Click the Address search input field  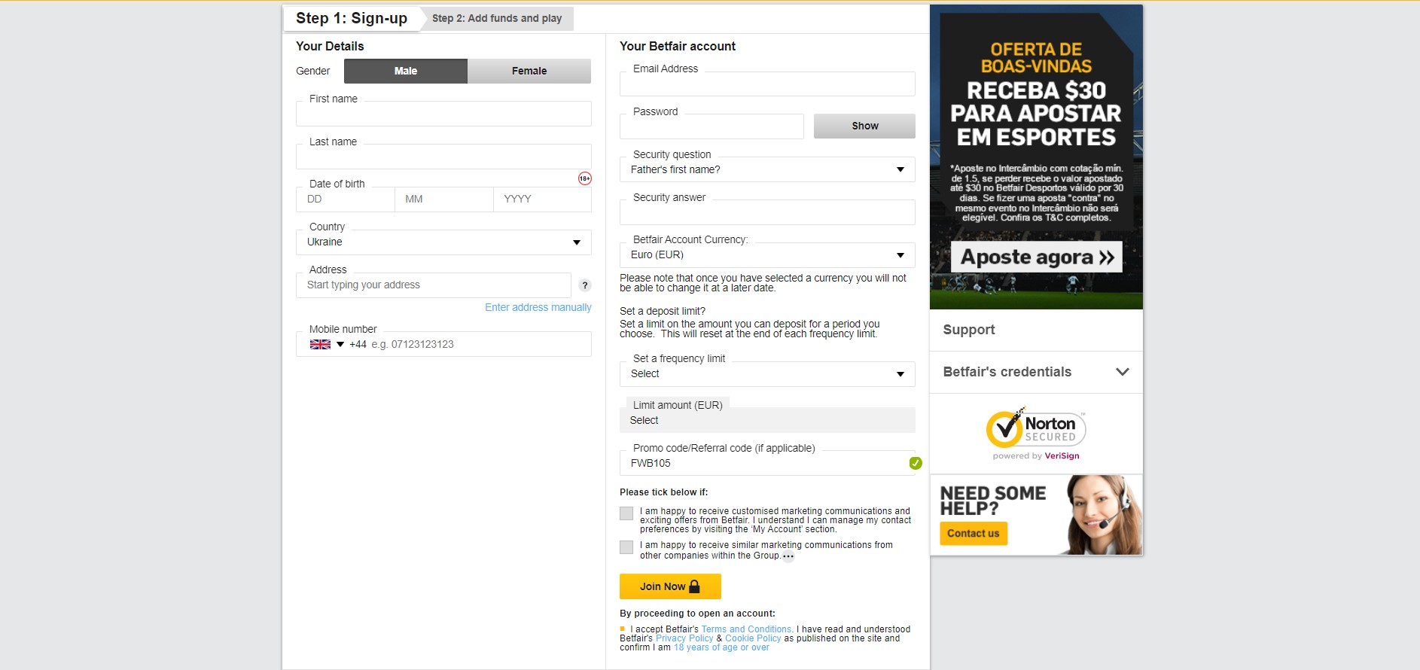coord(434,285)
